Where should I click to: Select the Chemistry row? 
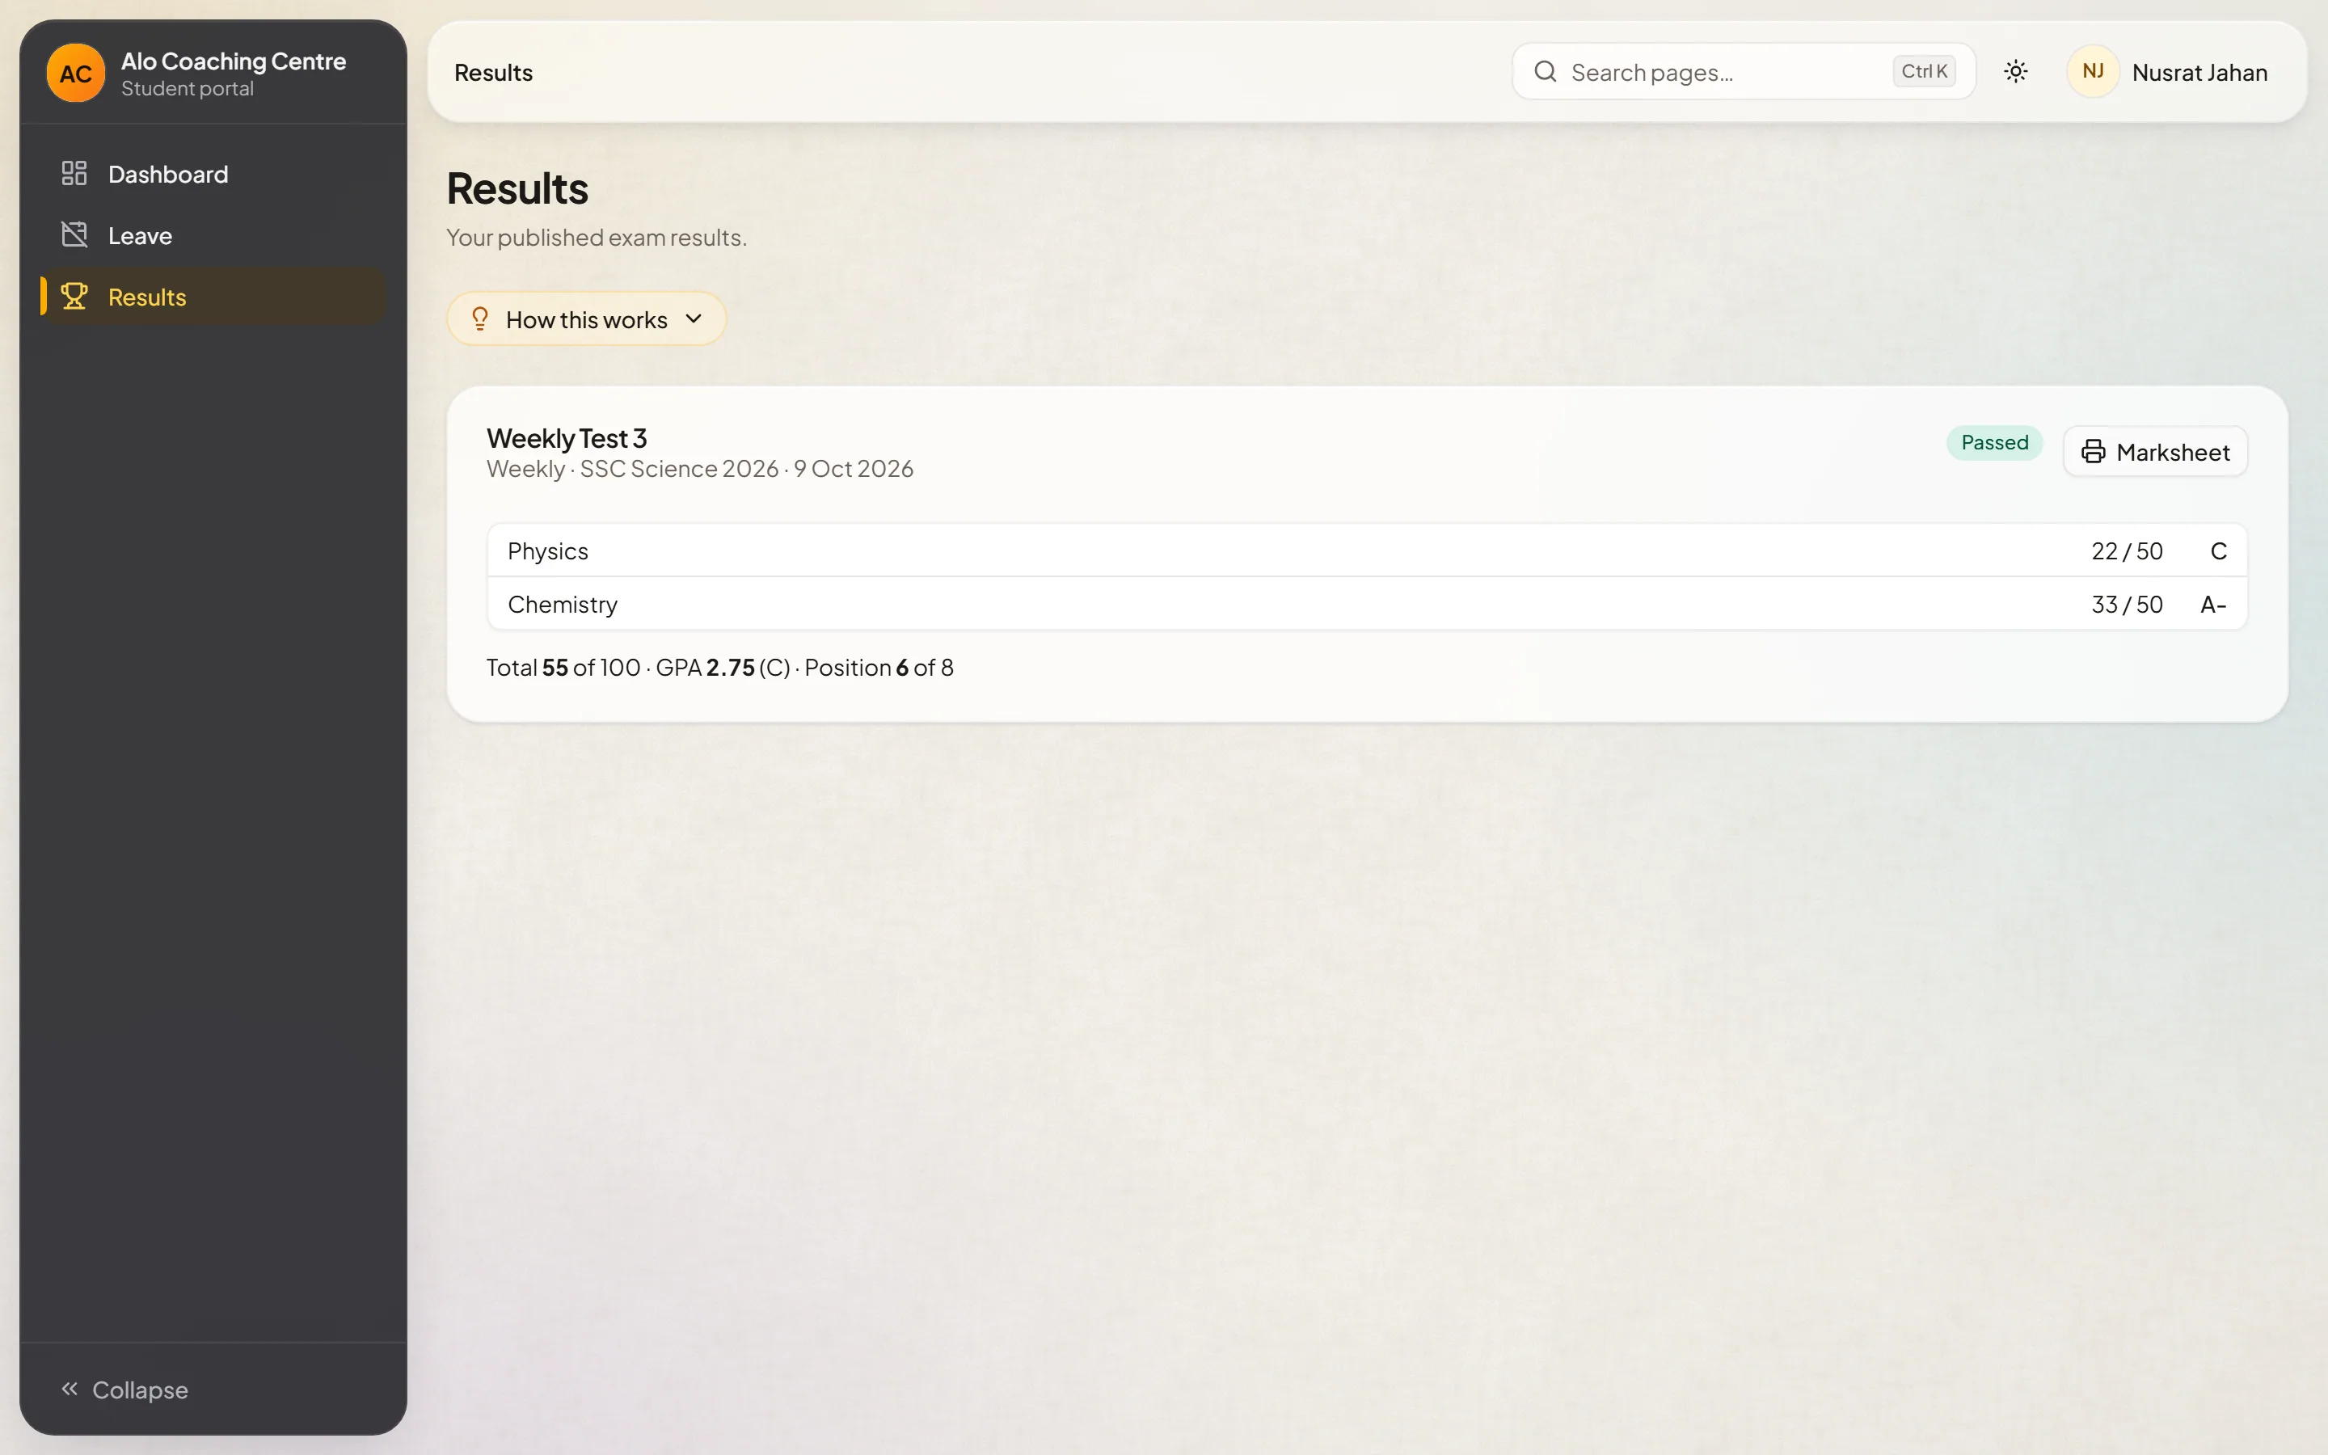point(1367,605)
